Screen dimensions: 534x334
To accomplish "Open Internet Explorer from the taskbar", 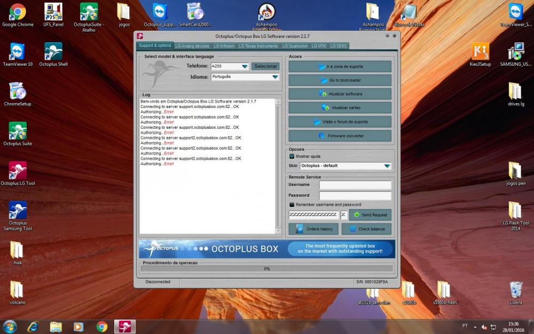I will [x=33, y=327].
